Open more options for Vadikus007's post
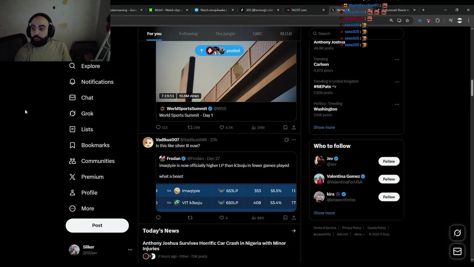 tap(294, 140)
